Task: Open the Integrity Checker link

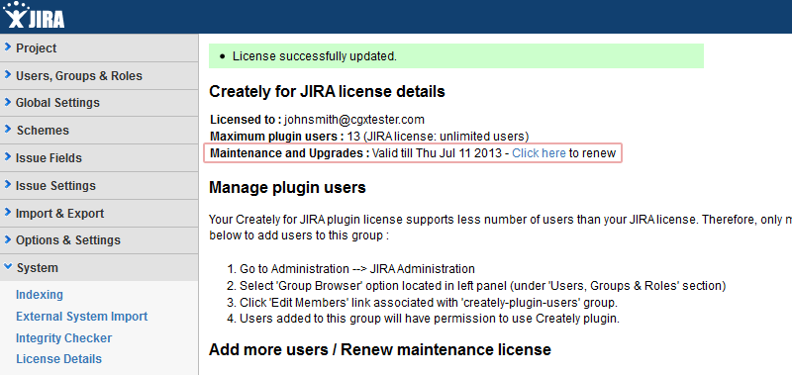Action: tap(63, 338)
